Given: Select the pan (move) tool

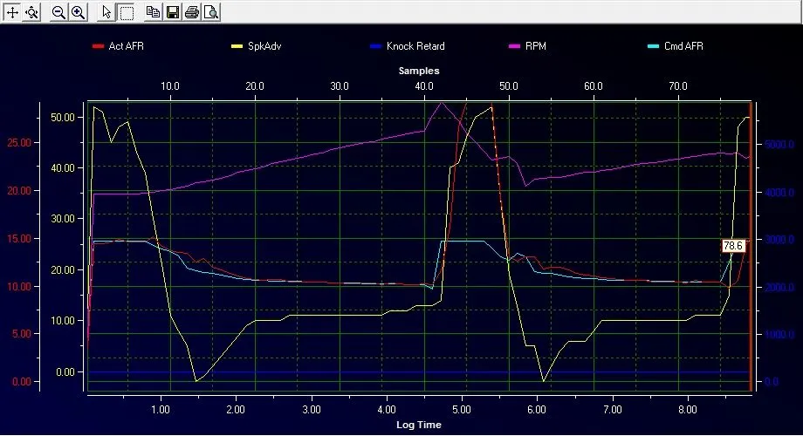Looking at the screenshot, I should pyautogui.click(x=12, y=12).
